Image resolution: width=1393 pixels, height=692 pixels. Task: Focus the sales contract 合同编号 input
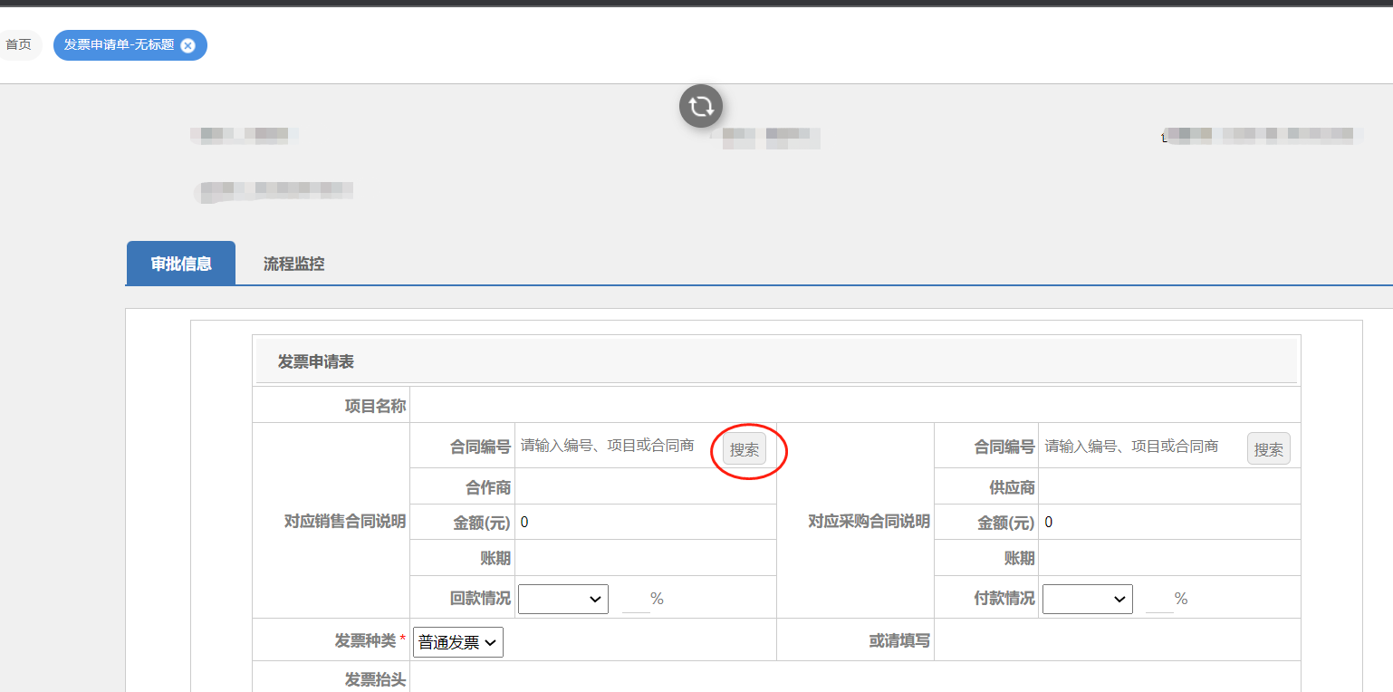pos(618,446)
